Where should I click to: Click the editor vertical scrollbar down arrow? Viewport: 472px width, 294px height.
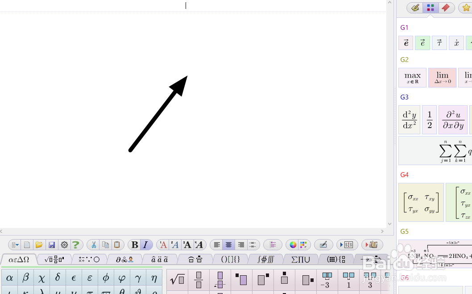coord(390,224)
